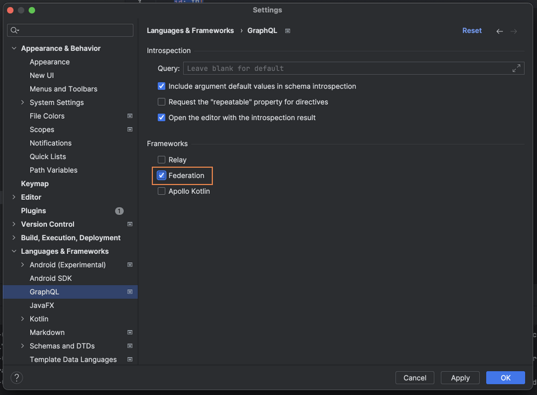Screen dimensions: 537x395
Task: Open the gear icon beside GraphQL breadcrumb
Action: point(287,31)
